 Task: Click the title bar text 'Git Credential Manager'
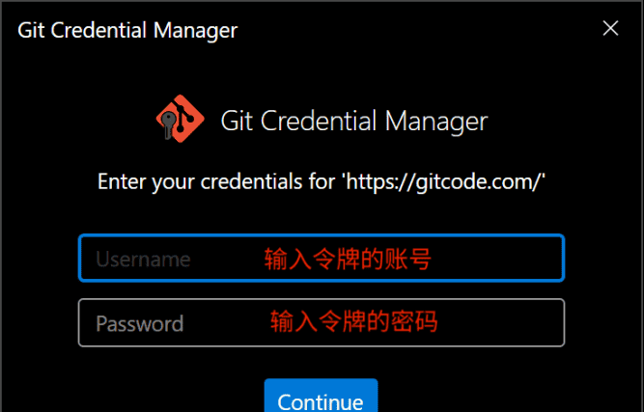pyautogui.click(x=127, y=30)
